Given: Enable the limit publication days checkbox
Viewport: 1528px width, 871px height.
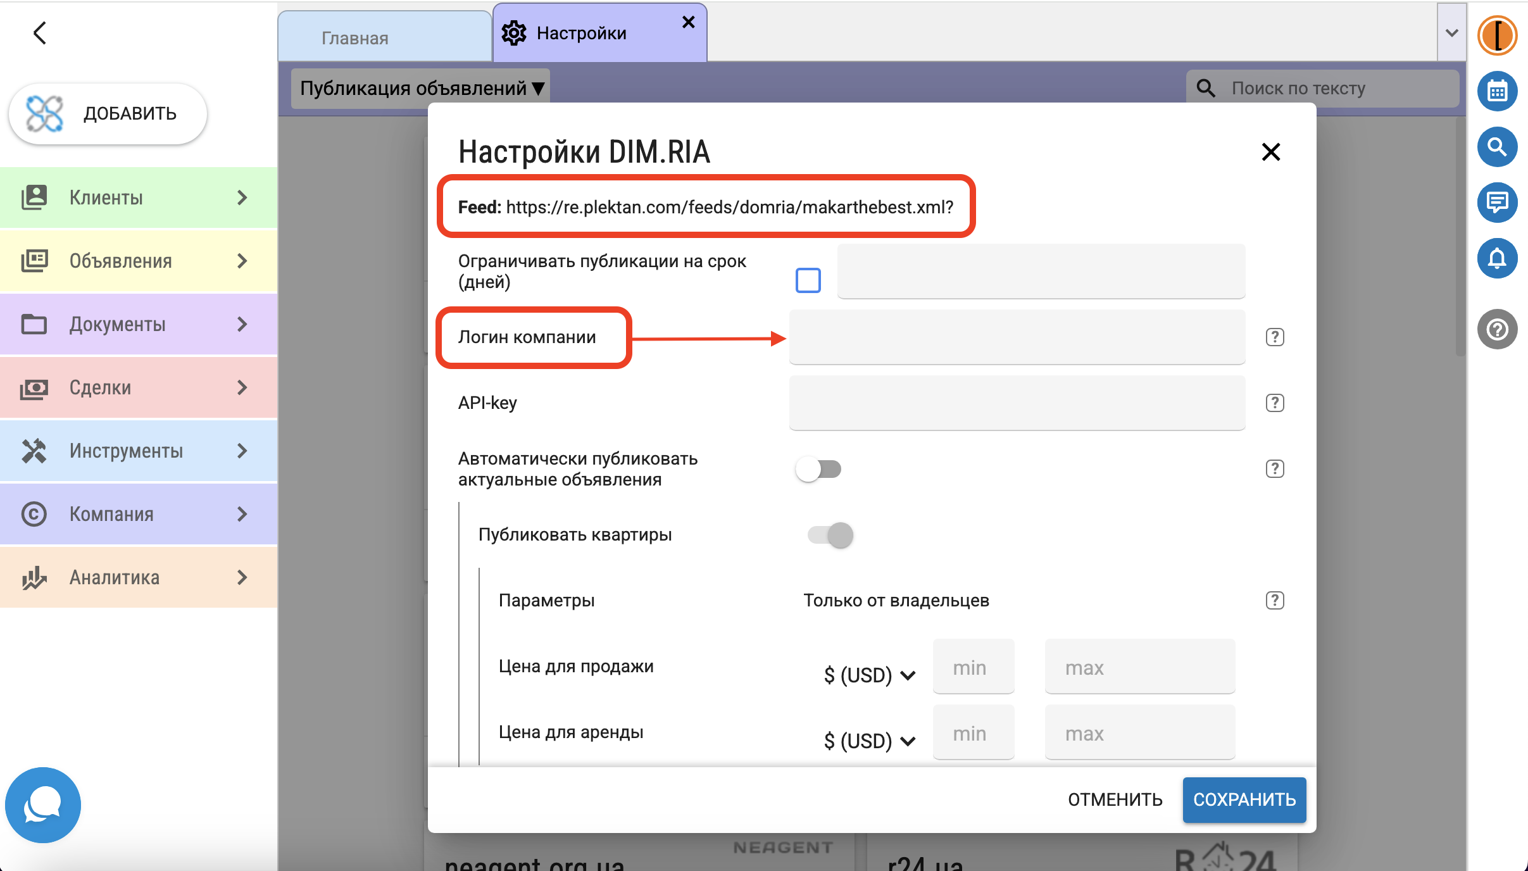Looking at the screenshot, I should [808, 280].
